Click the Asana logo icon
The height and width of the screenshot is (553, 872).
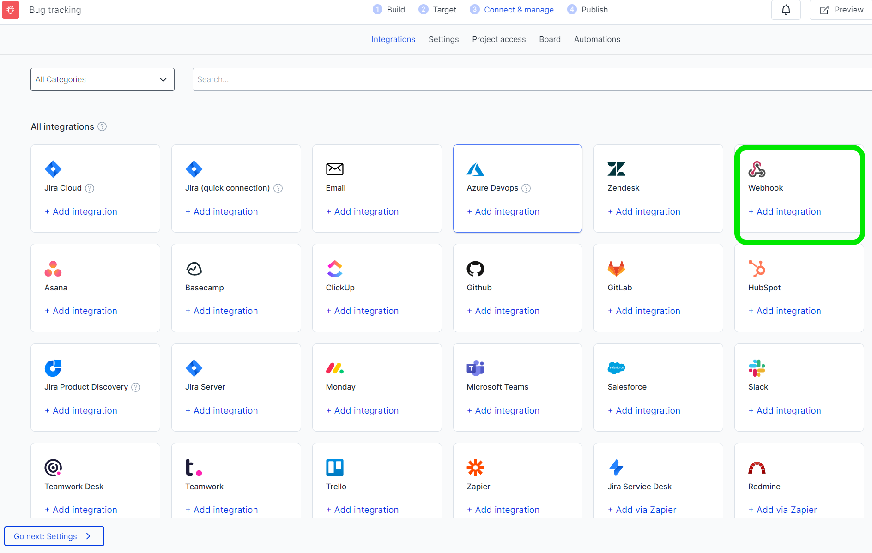53,269
